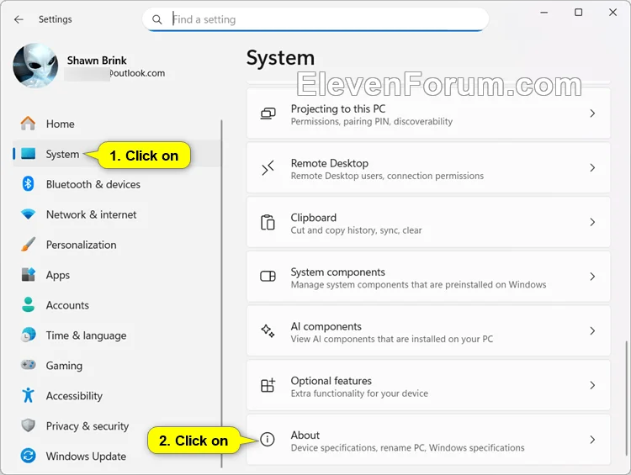631x475 pixels.
Task: Click the Settings window title text
Action: pos(56,19)
